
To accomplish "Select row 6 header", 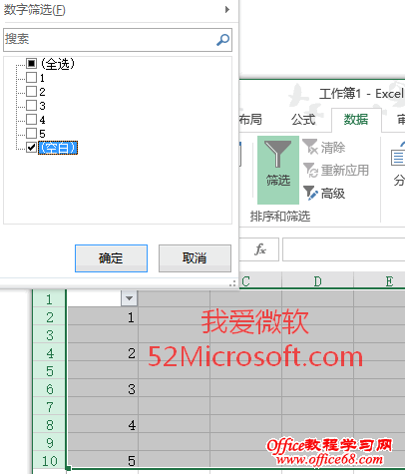I will [x=49, y=388].
